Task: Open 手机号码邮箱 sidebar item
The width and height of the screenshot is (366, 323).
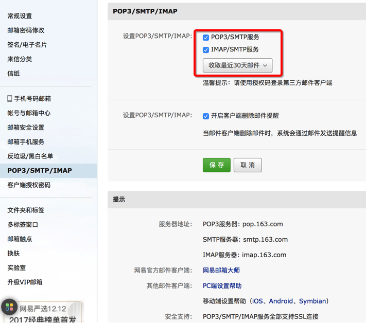Action: [x=32, y=99]
